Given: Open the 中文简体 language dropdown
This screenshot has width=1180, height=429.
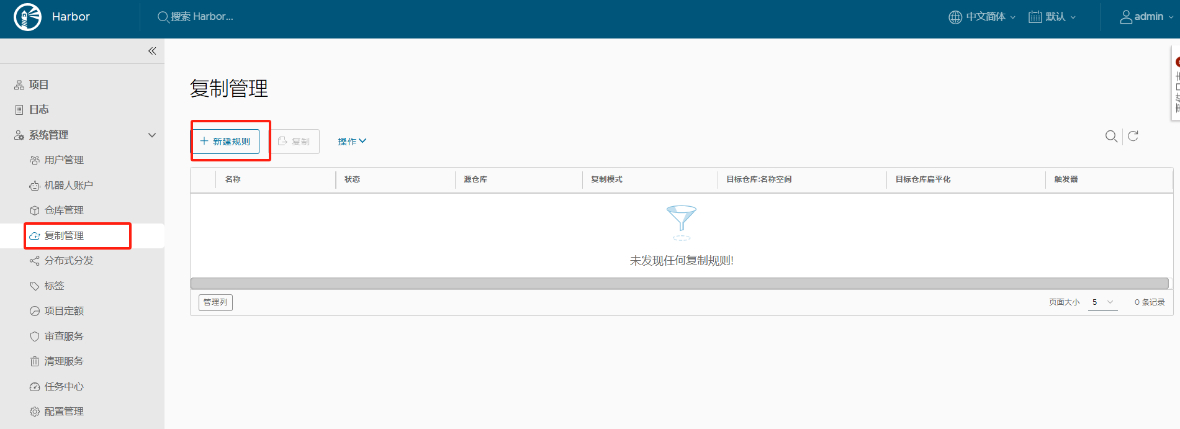Looking at the screenshot, I should coord(991,17).
